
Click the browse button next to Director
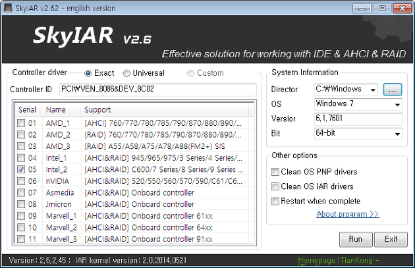(x=393, y=90)
